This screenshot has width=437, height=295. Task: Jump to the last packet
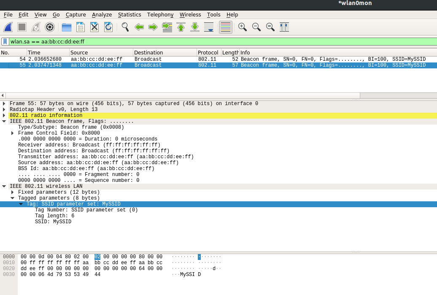pos(194,27)
